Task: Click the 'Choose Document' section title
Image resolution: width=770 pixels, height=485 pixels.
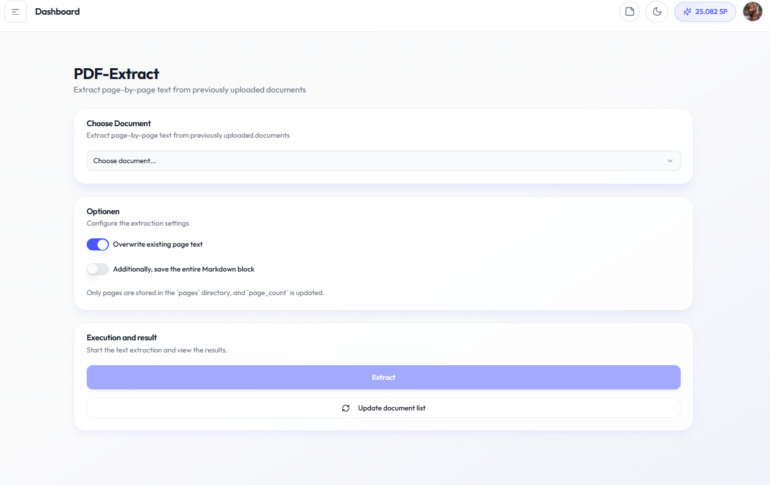Action: [x=119, y=124]
